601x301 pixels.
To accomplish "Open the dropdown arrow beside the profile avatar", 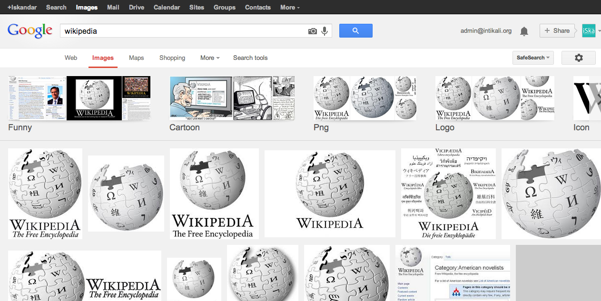I will (x=599, y=31).
